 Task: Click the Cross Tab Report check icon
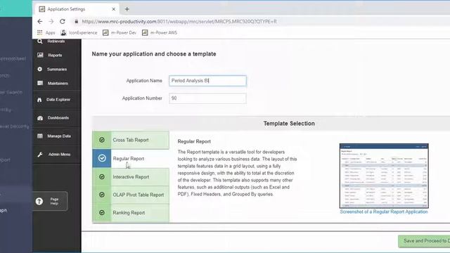click(x=101, y=140)
